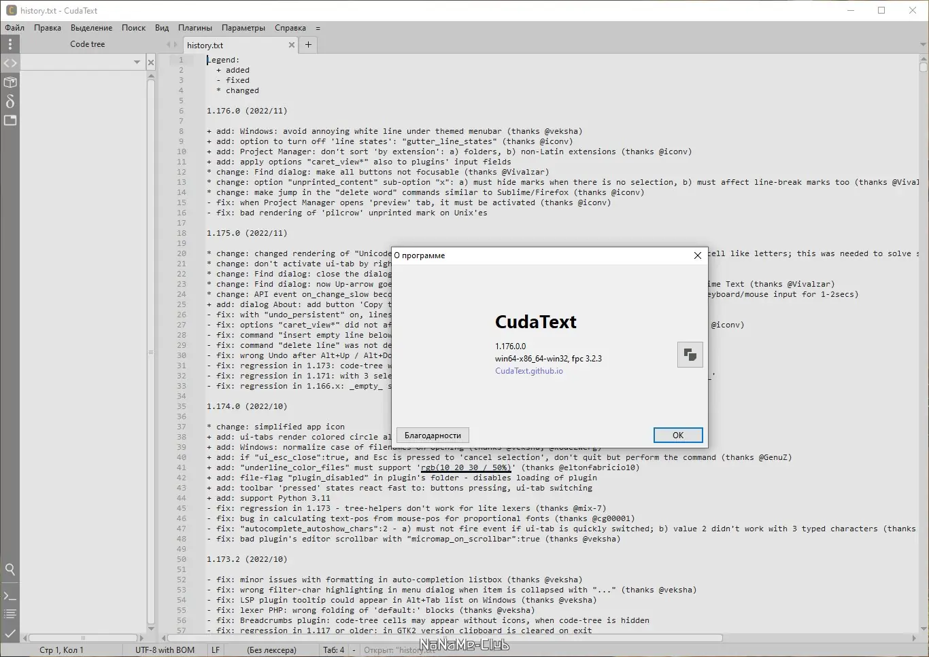Change line ends 'LF' in status bar
This screenshot has height=657, width=929.
216,650
